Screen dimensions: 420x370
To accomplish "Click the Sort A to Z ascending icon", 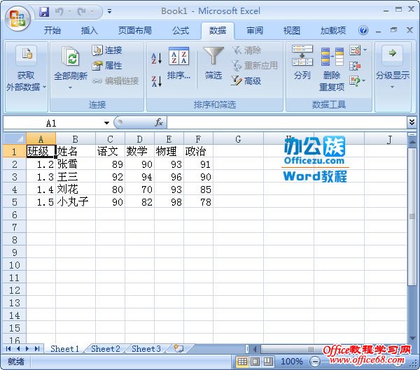I will [x=156, y=57].
